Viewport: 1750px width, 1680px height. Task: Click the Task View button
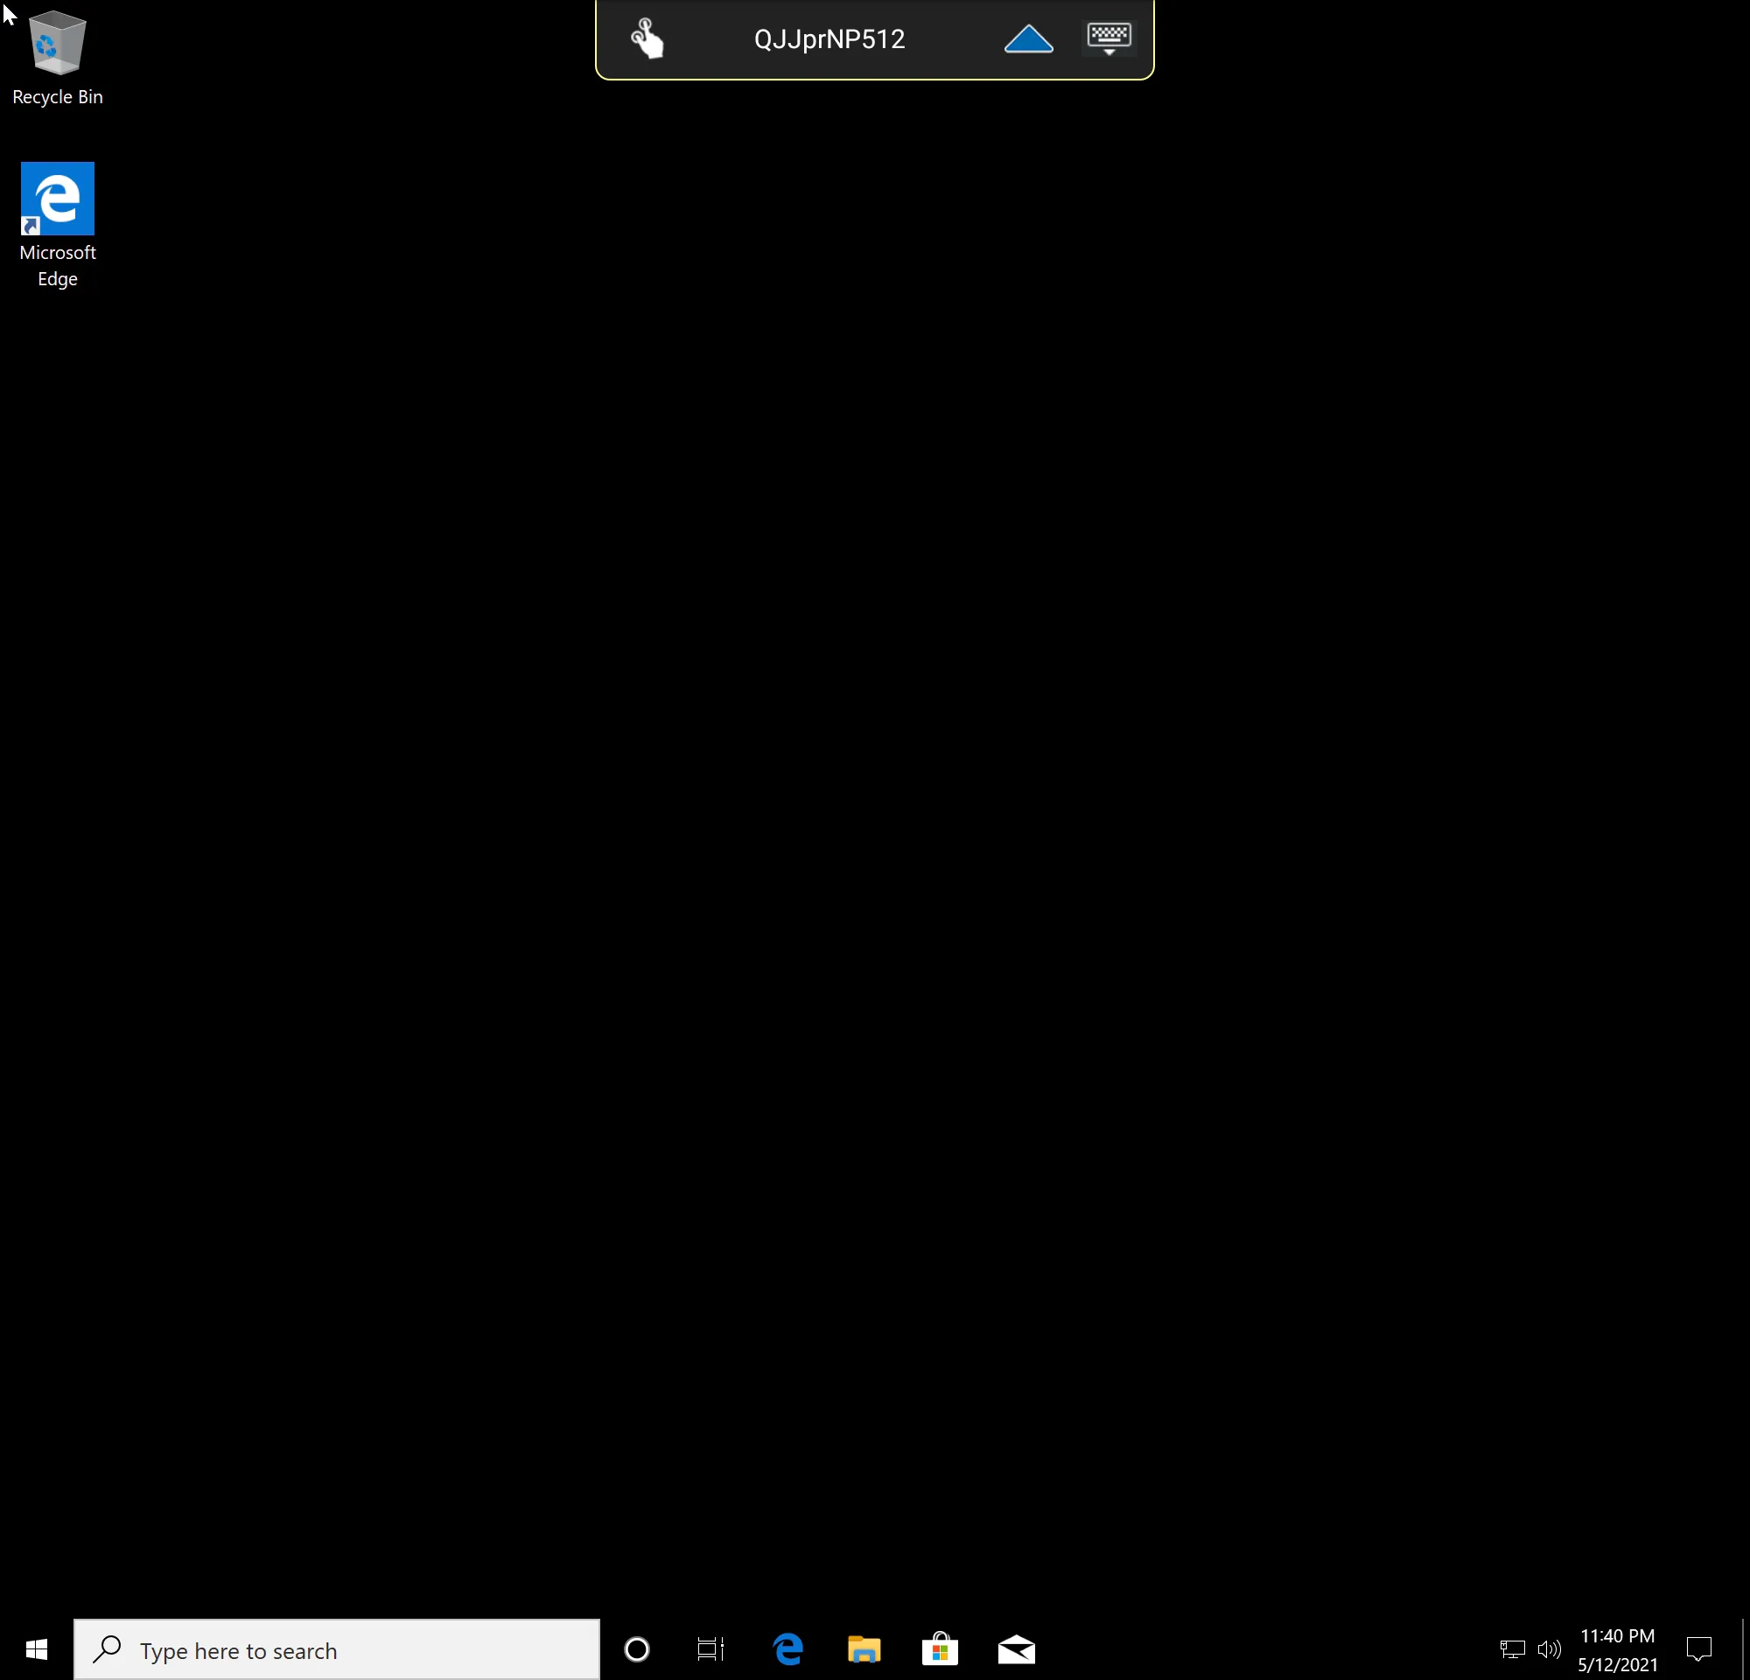pos(712,1648)
